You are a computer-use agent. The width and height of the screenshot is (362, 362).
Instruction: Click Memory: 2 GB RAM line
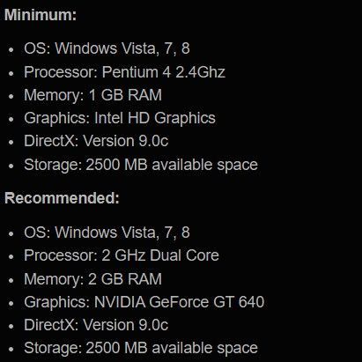tap(93, 278)
